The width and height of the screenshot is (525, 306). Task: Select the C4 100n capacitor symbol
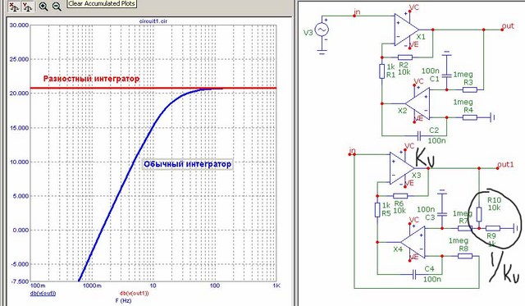[x=414, y=275]
